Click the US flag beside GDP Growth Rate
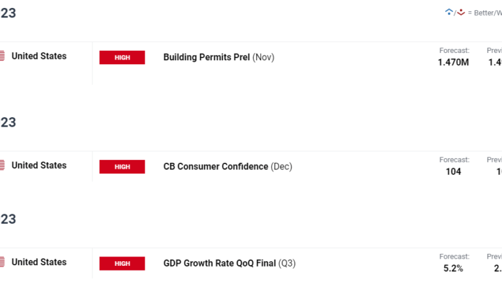Image resolution: width=502 pixels, height=288 pixels. 2,262
